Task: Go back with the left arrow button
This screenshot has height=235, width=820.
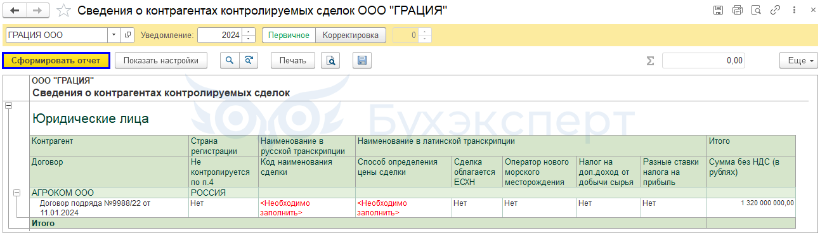Action: coord(15,10)
